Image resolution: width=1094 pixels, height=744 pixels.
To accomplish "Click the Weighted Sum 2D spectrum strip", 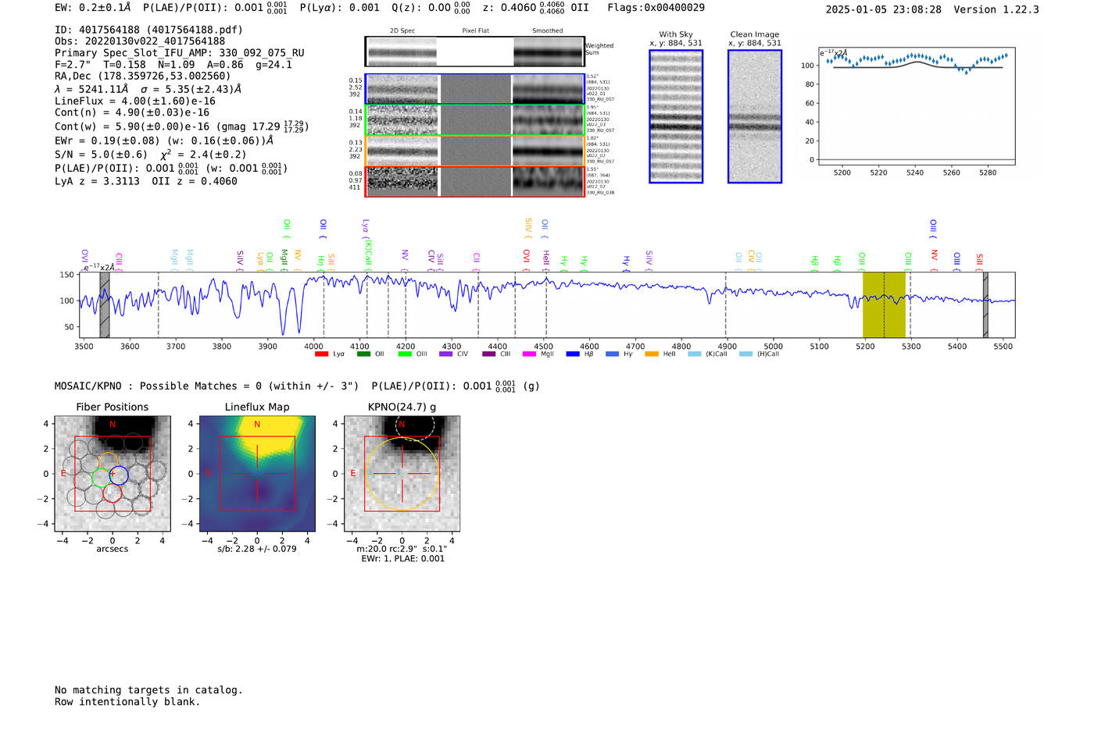I will tap(475, 52).
